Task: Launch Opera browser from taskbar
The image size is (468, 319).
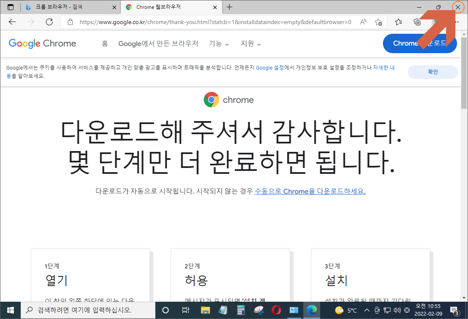Action: (x=276, y=310)
